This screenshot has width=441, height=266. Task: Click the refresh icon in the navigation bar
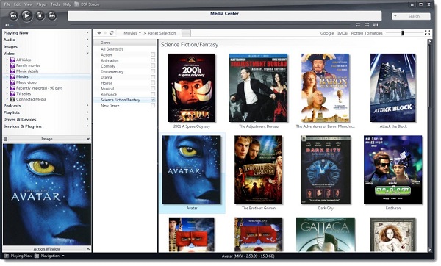(112, 33)
